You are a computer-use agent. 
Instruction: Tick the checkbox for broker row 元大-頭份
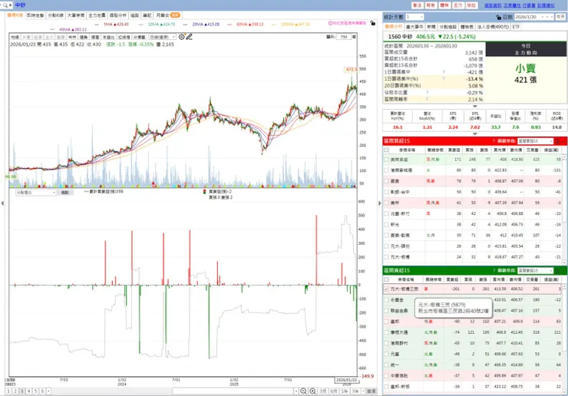[387, 246]
